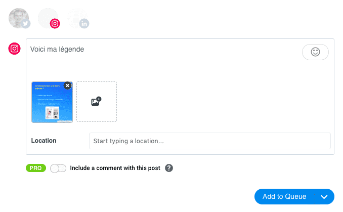Focus the "Start typing a location" field
343x212 pixels.
point(209,141)
